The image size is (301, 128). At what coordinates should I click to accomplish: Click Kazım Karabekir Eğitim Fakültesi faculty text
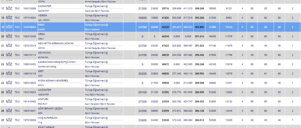(x=100, y=104)
